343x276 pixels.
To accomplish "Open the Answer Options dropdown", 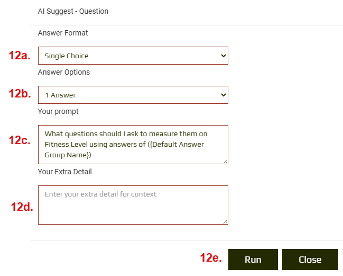I will coord(133,95).
